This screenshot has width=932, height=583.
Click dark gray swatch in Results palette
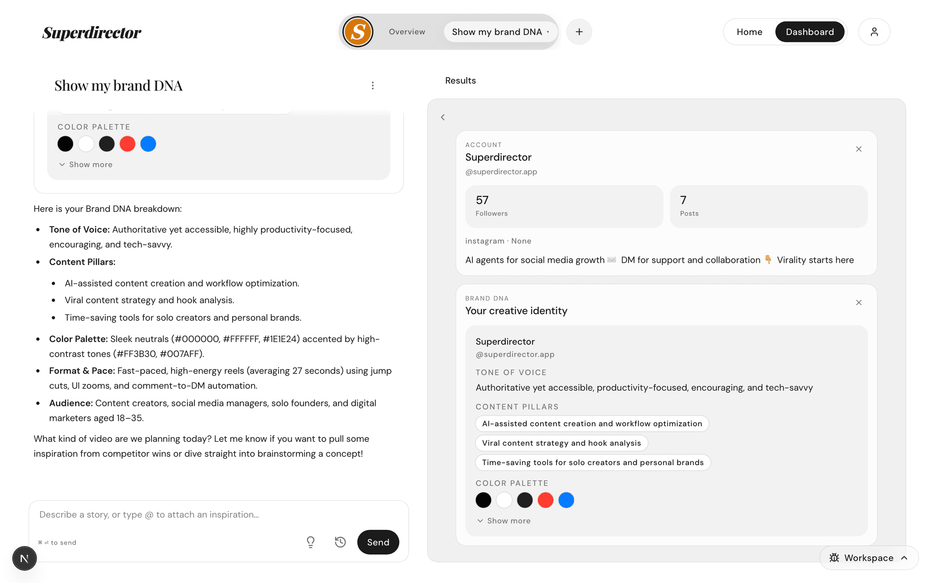[525, 500]
